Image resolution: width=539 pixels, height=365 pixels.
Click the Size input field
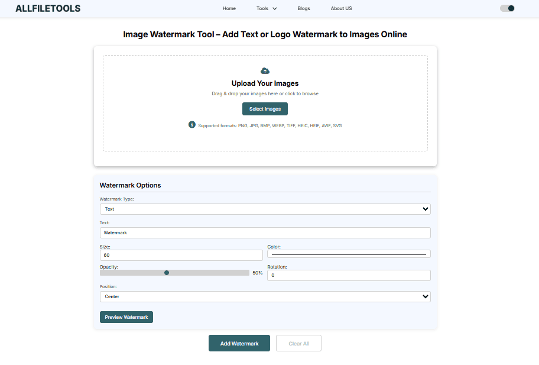(181, 255)
